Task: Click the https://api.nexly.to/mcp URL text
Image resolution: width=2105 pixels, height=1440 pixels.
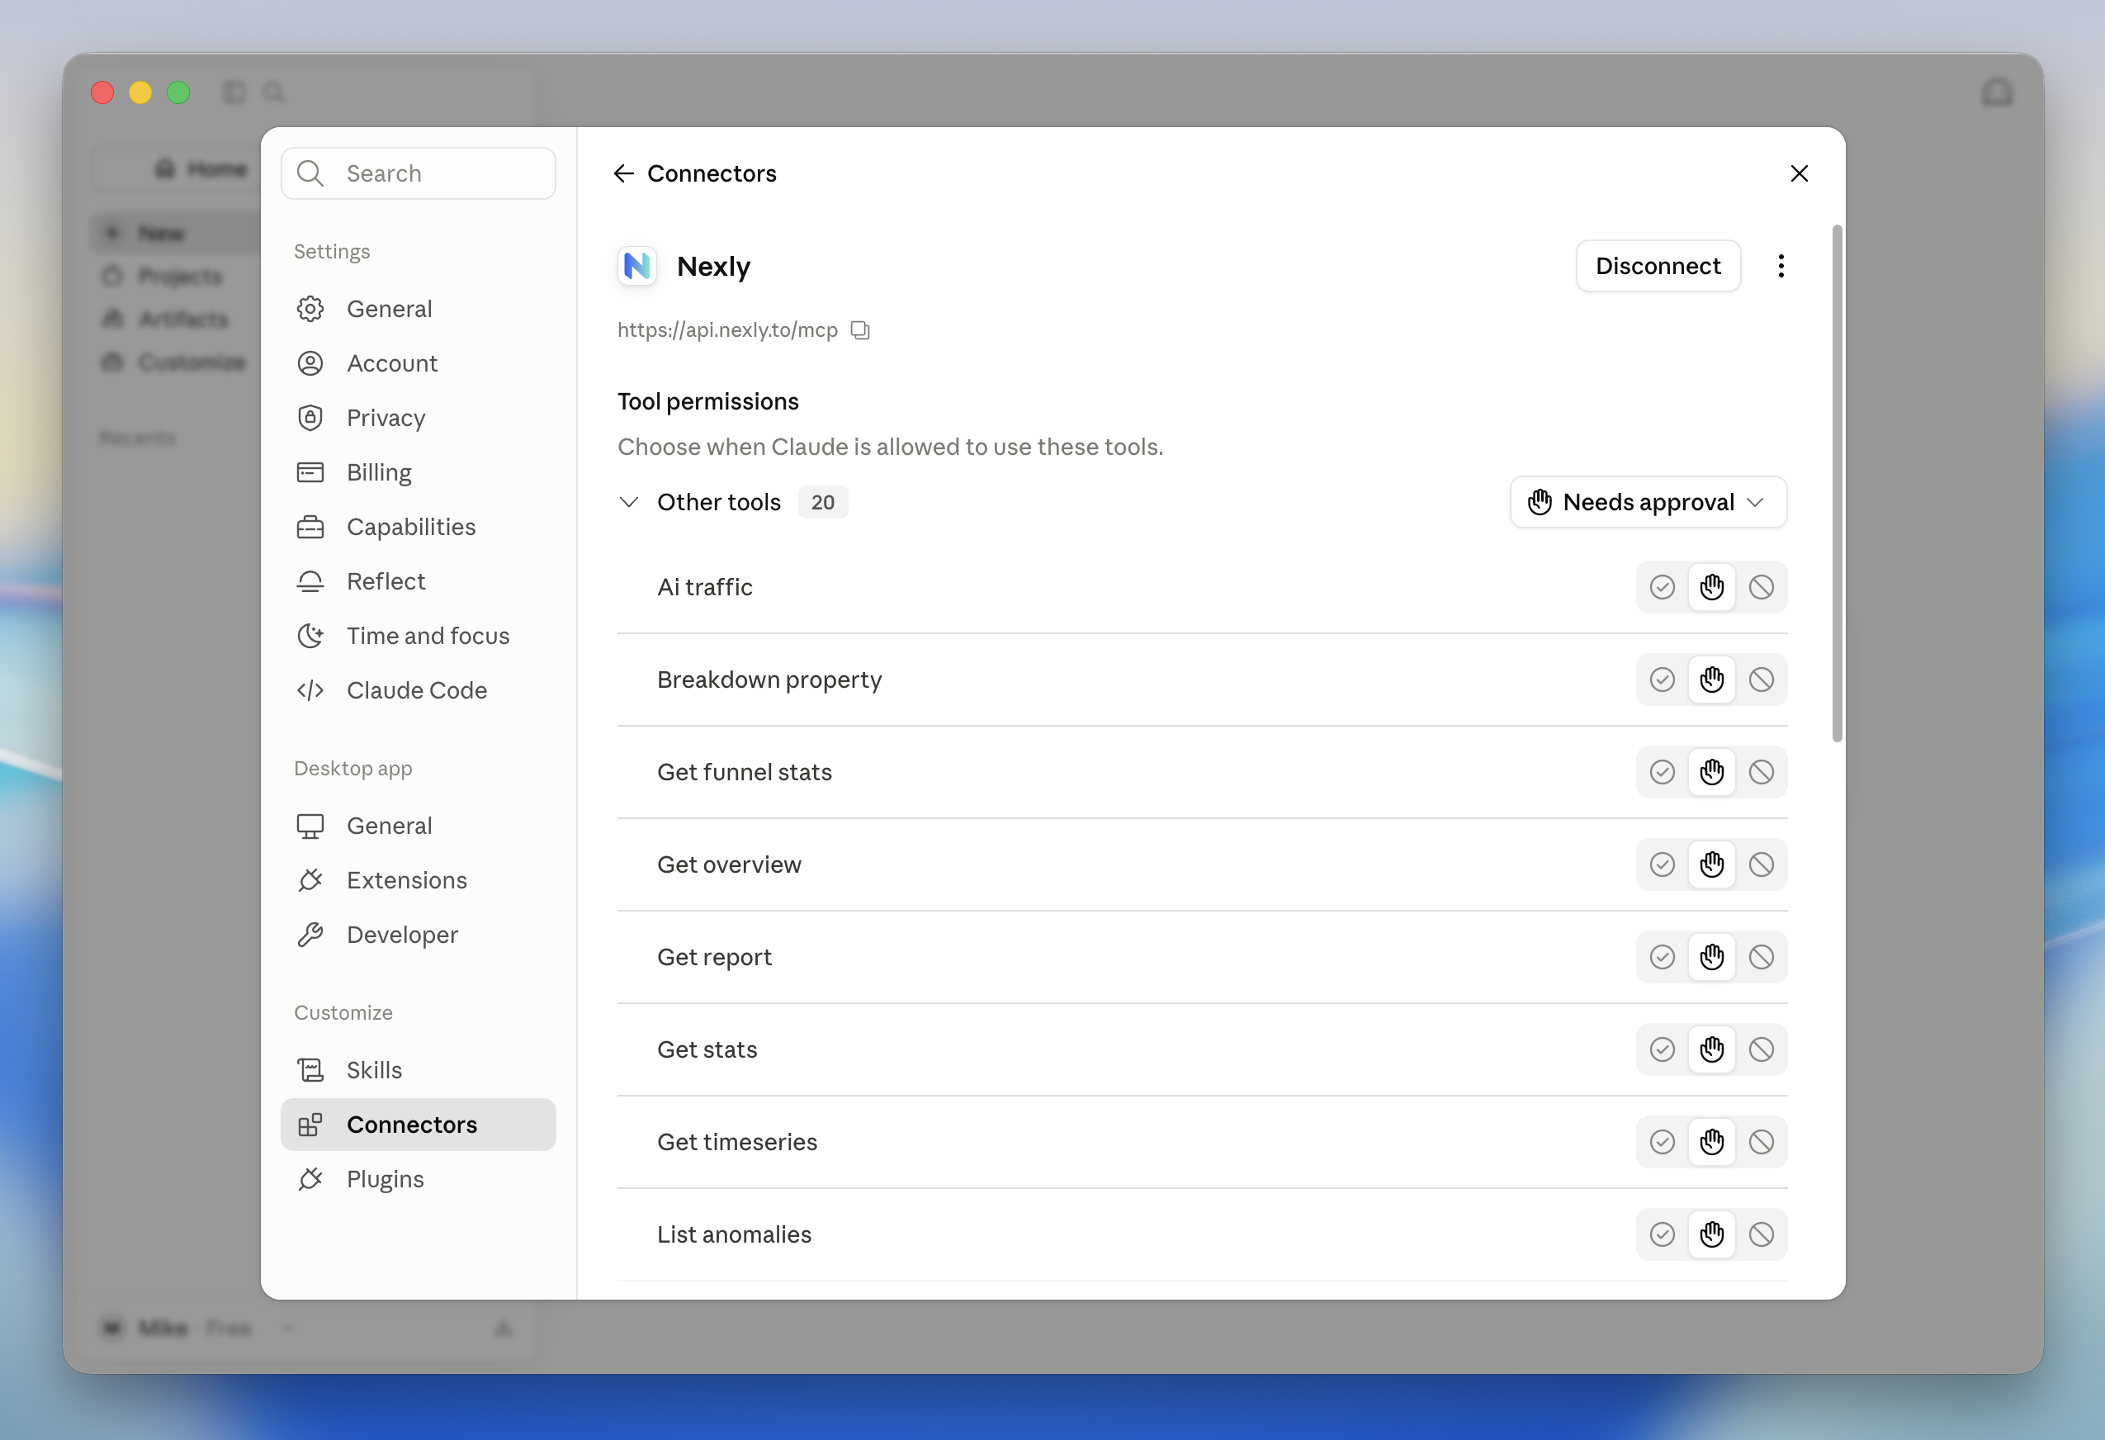Action: [x=727, y=330]
